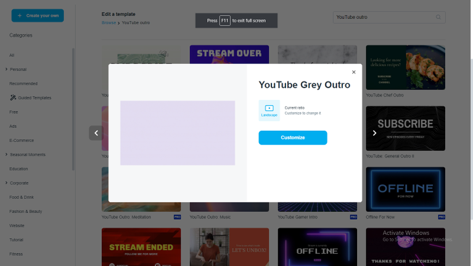Screen dimensions: 473x266
Task: Expand the Corporate category
Action: [6, 183]
